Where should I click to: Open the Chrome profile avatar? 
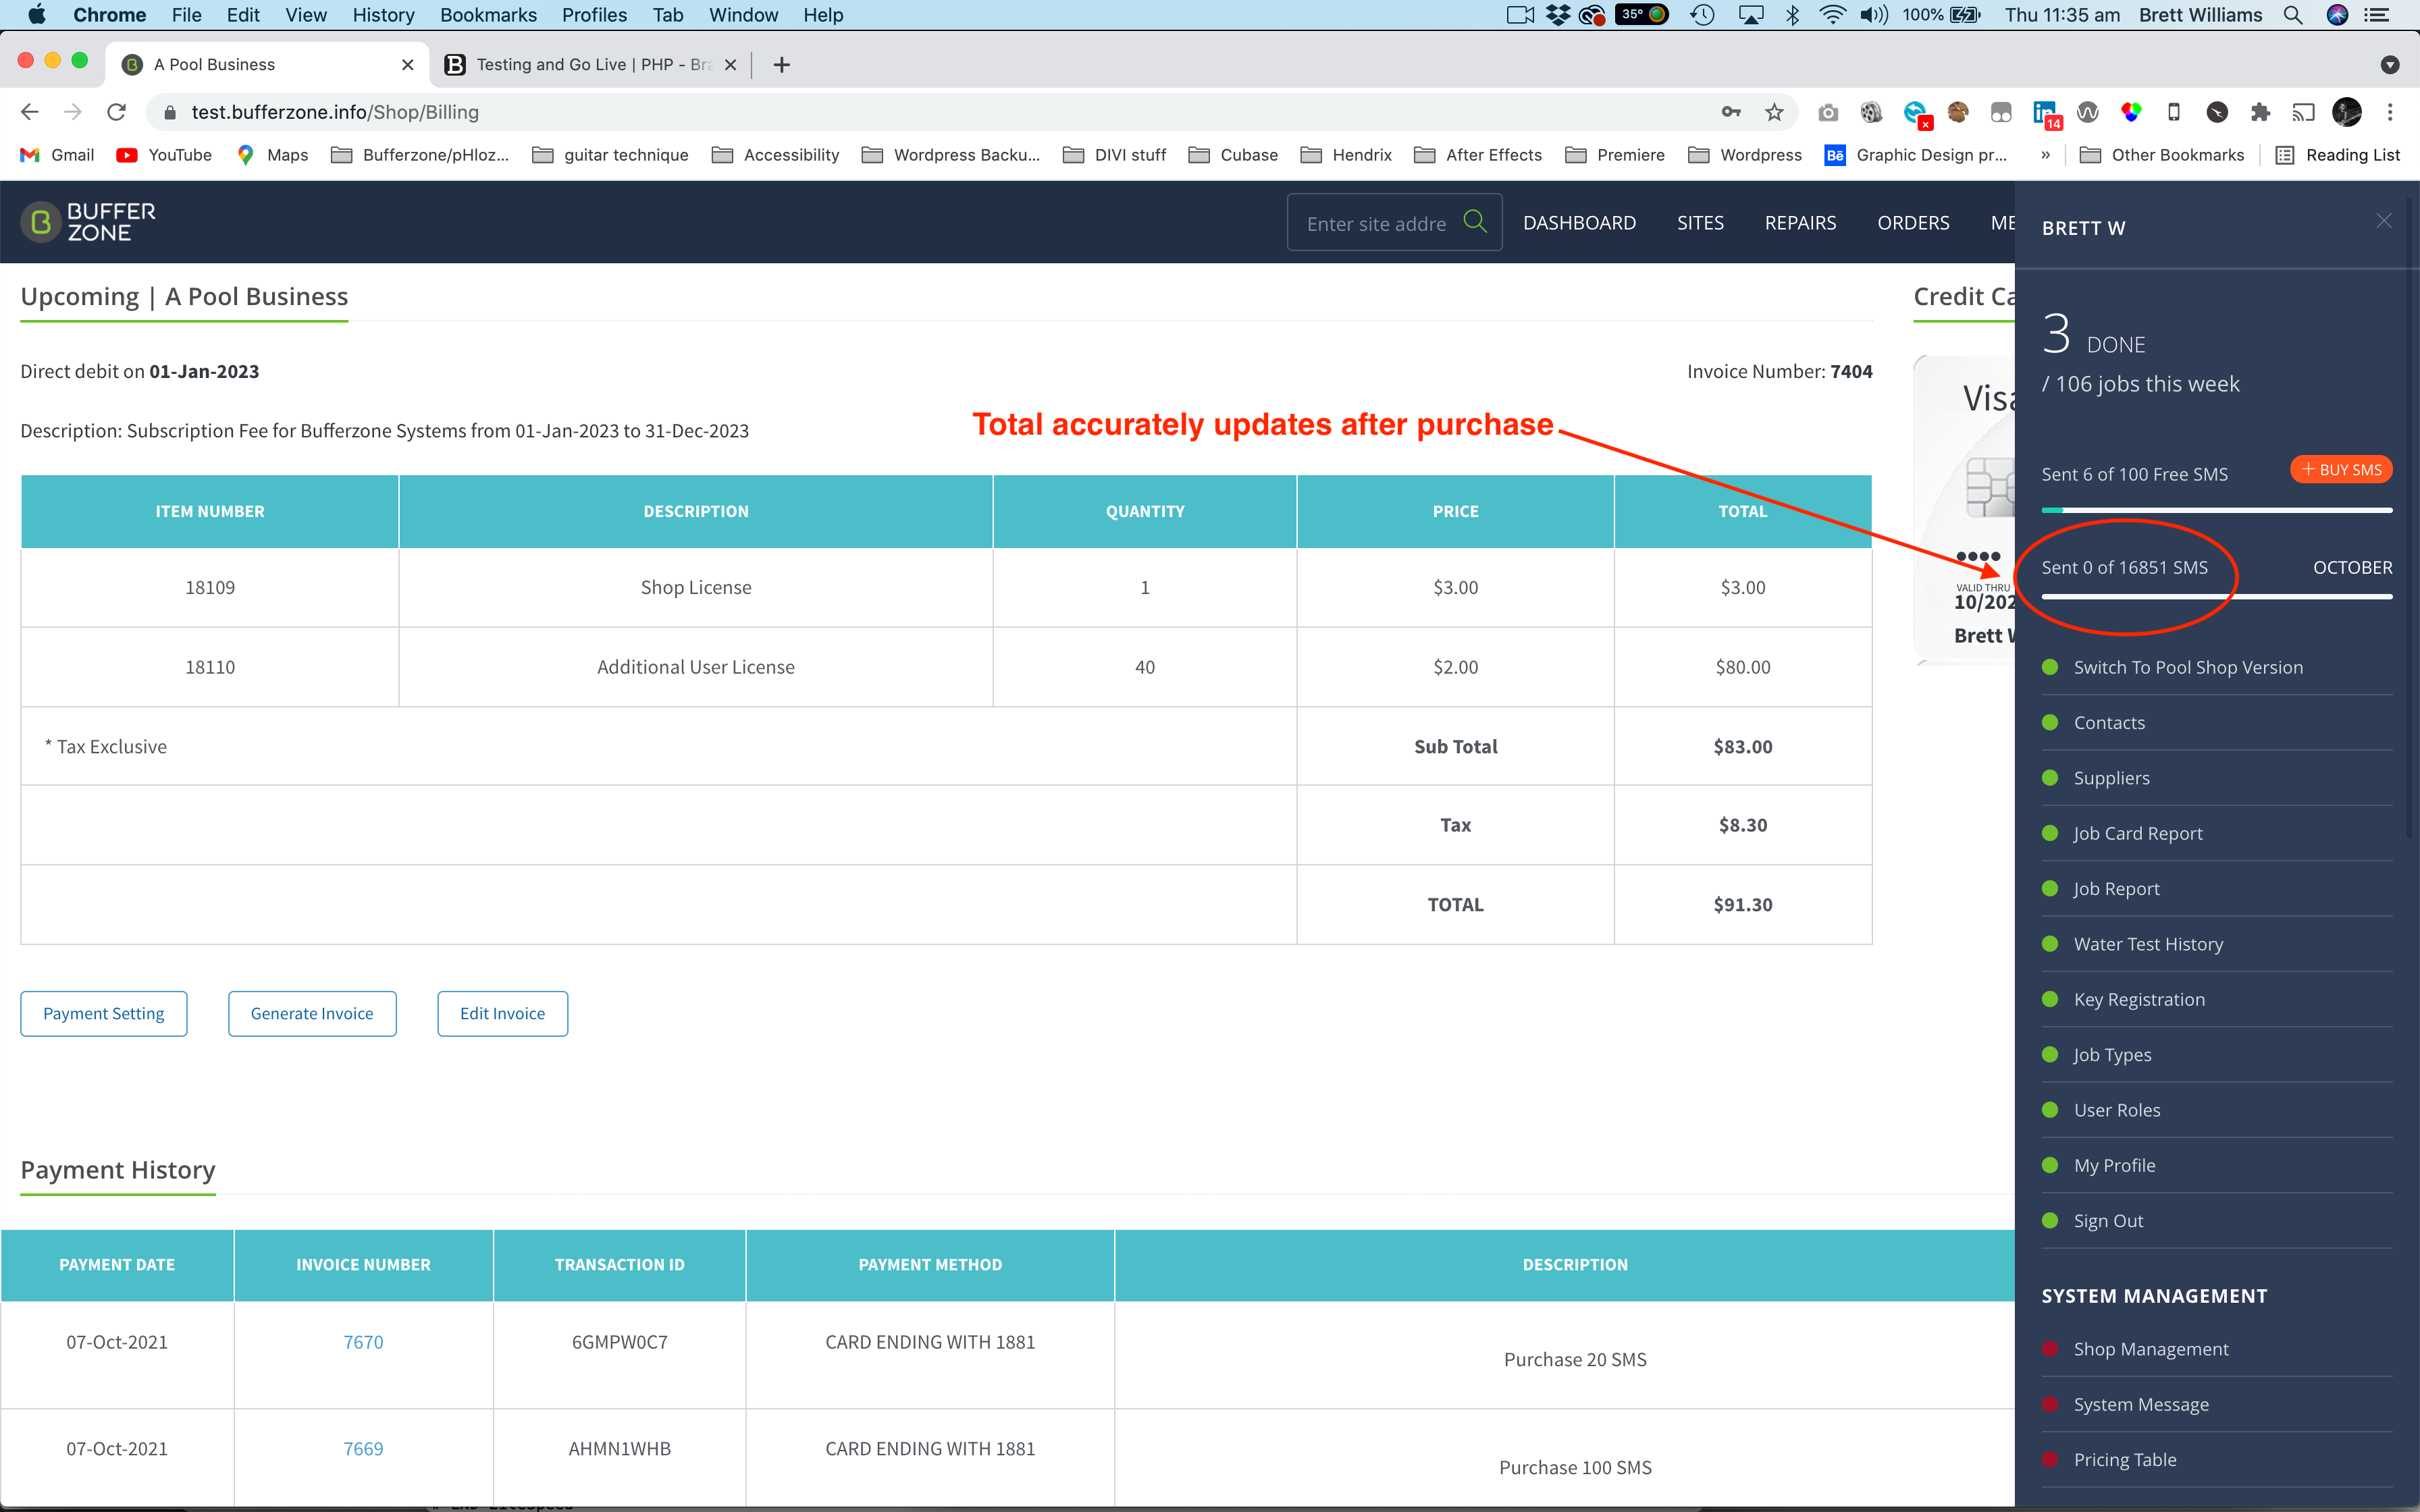(2346, 112)
